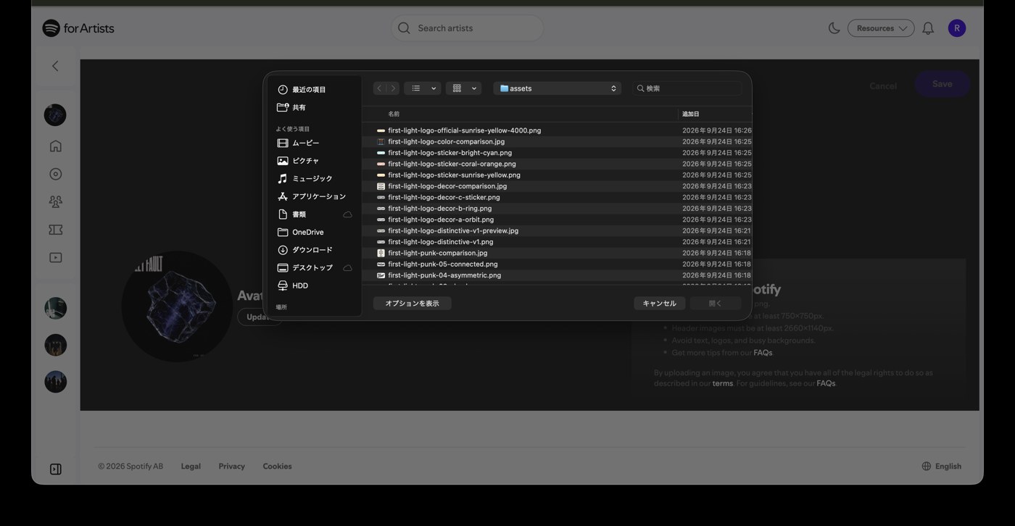Select ムービー in dialog sidebar
This screenshot has height=526, width=1015.
coord(315,143)
